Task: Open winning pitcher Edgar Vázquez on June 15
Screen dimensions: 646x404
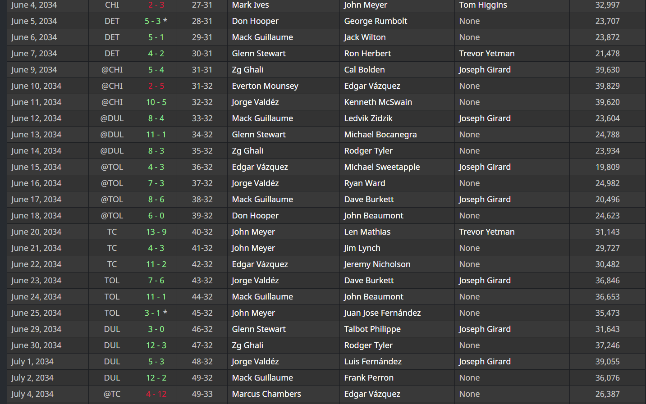Action: pyautogui.click(x=260, y=167)
